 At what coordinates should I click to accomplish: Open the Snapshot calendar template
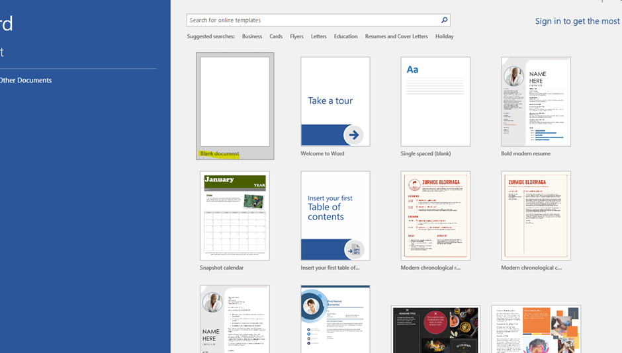coord(235,216)
